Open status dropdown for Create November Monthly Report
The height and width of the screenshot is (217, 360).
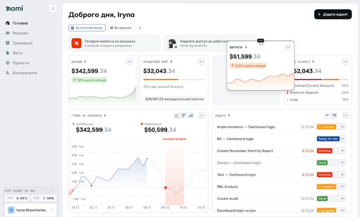342,151
